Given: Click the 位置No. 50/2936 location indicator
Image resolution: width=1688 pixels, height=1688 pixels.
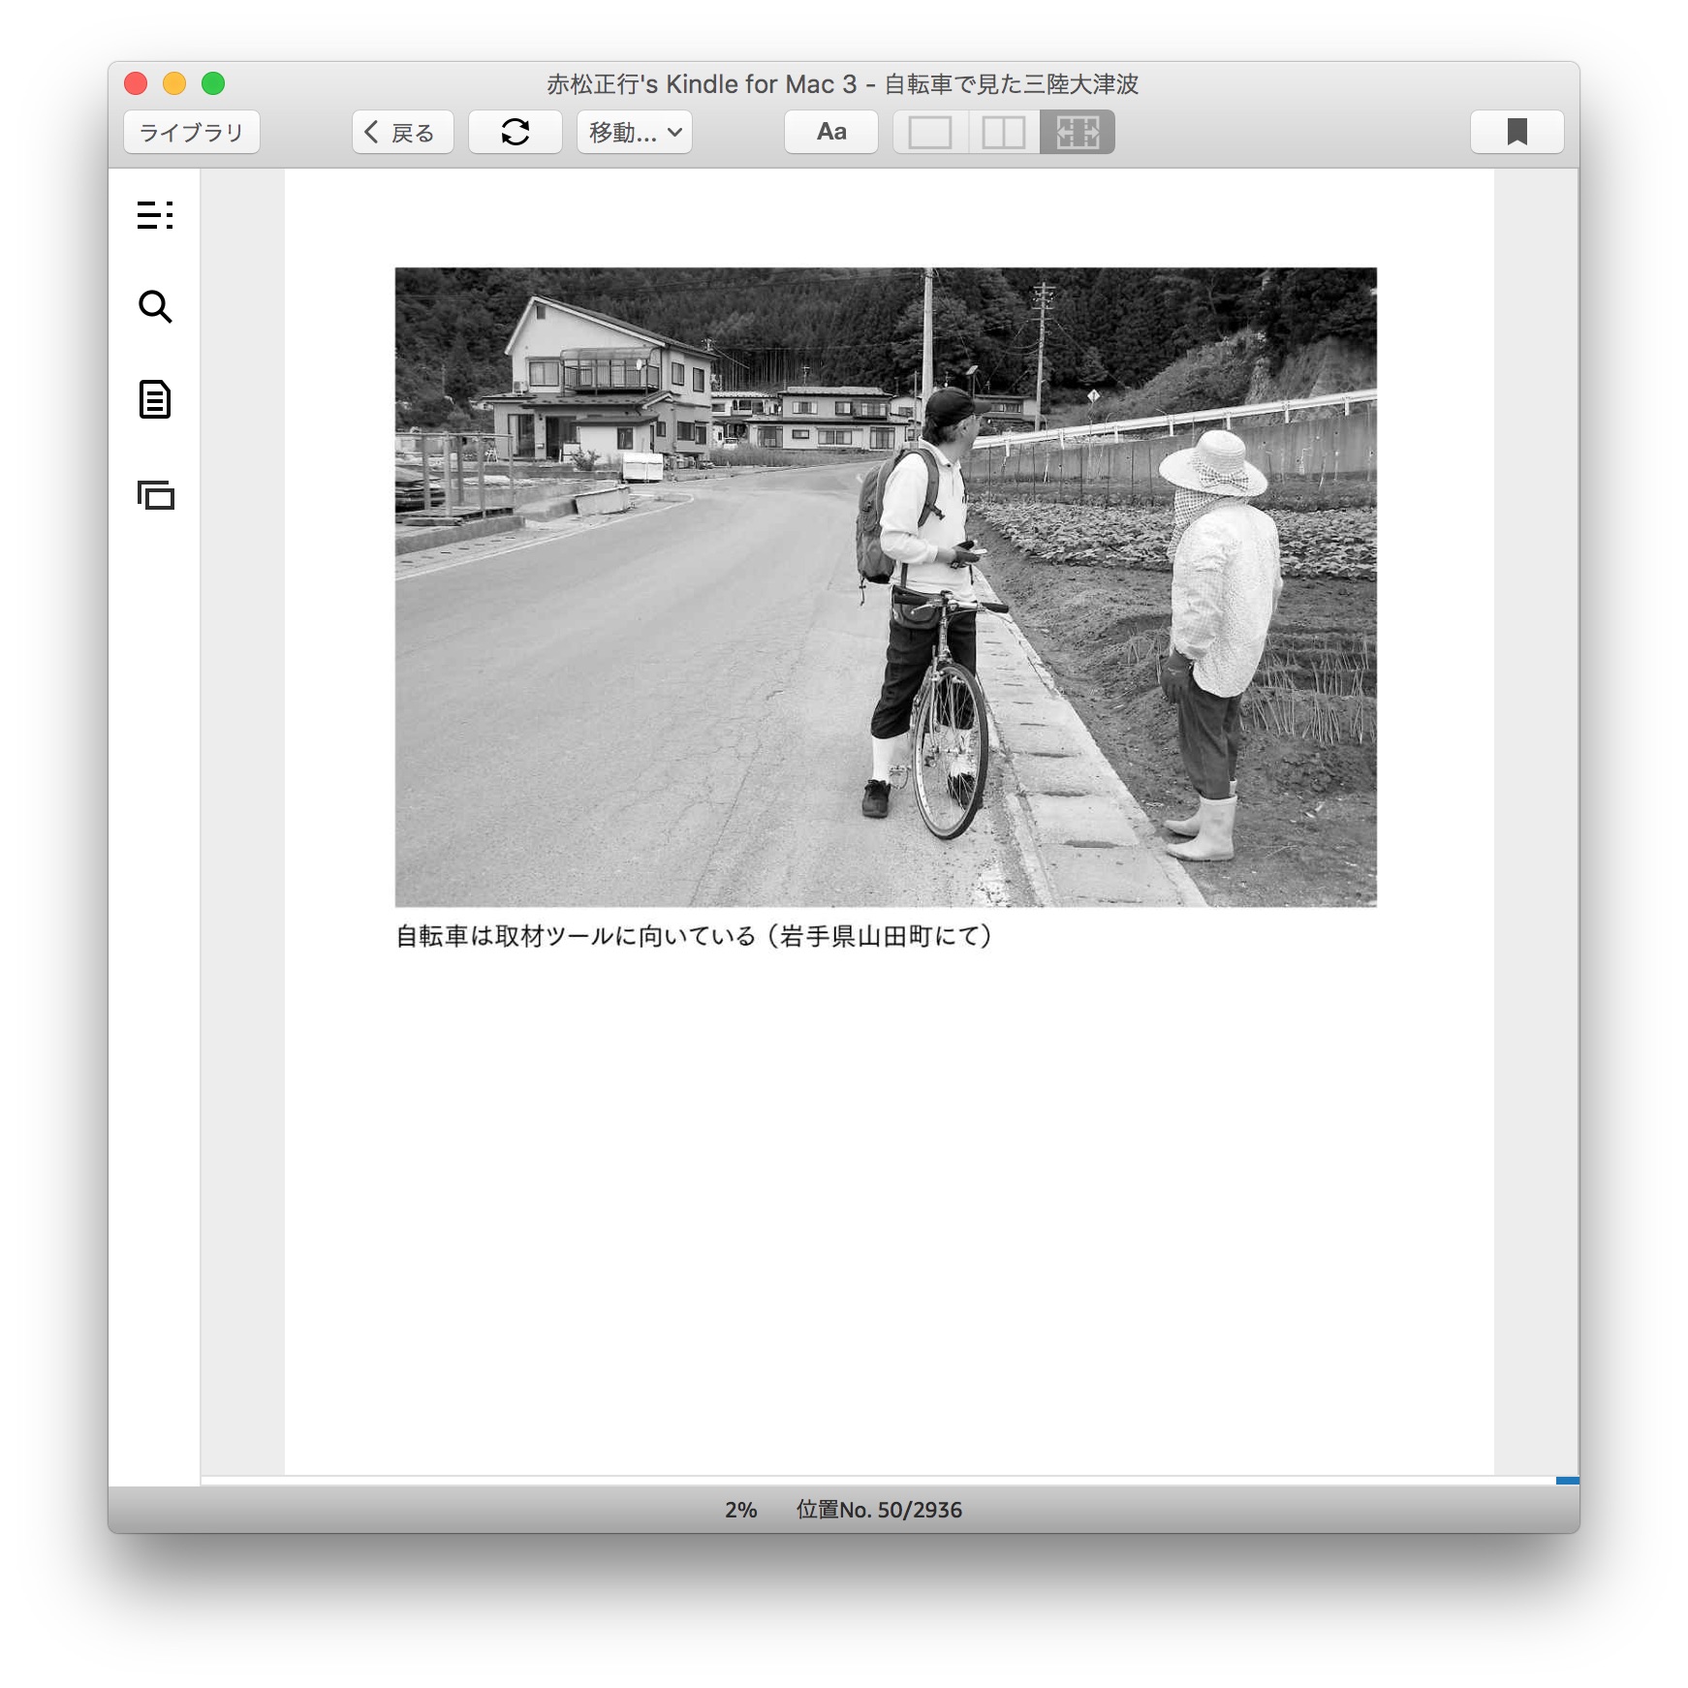Looking at the screenshot, I should tap(879, 1510).
